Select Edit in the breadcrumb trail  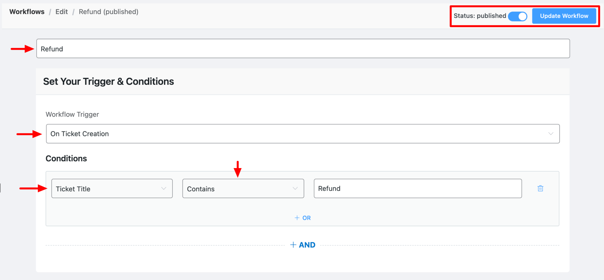click(62, 12)
